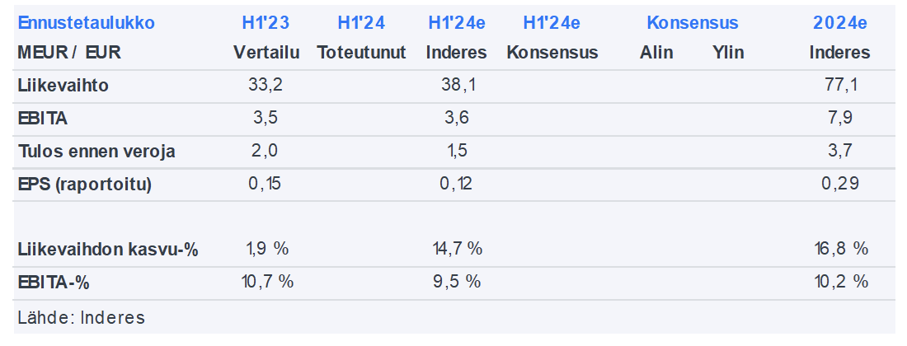Click the EPS (raportoitu) row label

[84, 185]
